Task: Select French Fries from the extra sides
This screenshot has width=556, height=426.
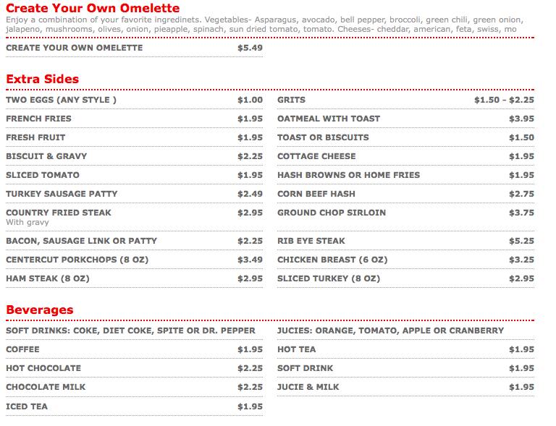Action: (x=38, y=119)
